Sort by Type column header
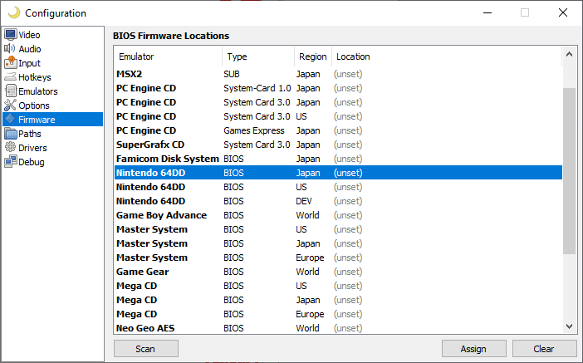Viewport: 583px width, 363px height. [x=258, y=56]
